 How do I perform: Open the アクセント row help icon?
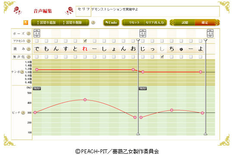[x=28, y=41]
